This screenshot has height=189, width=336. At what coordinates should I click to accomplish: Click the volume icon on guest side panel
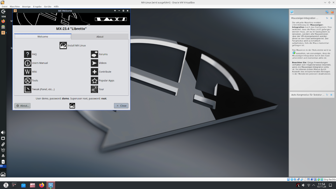(x=3, y=132)
